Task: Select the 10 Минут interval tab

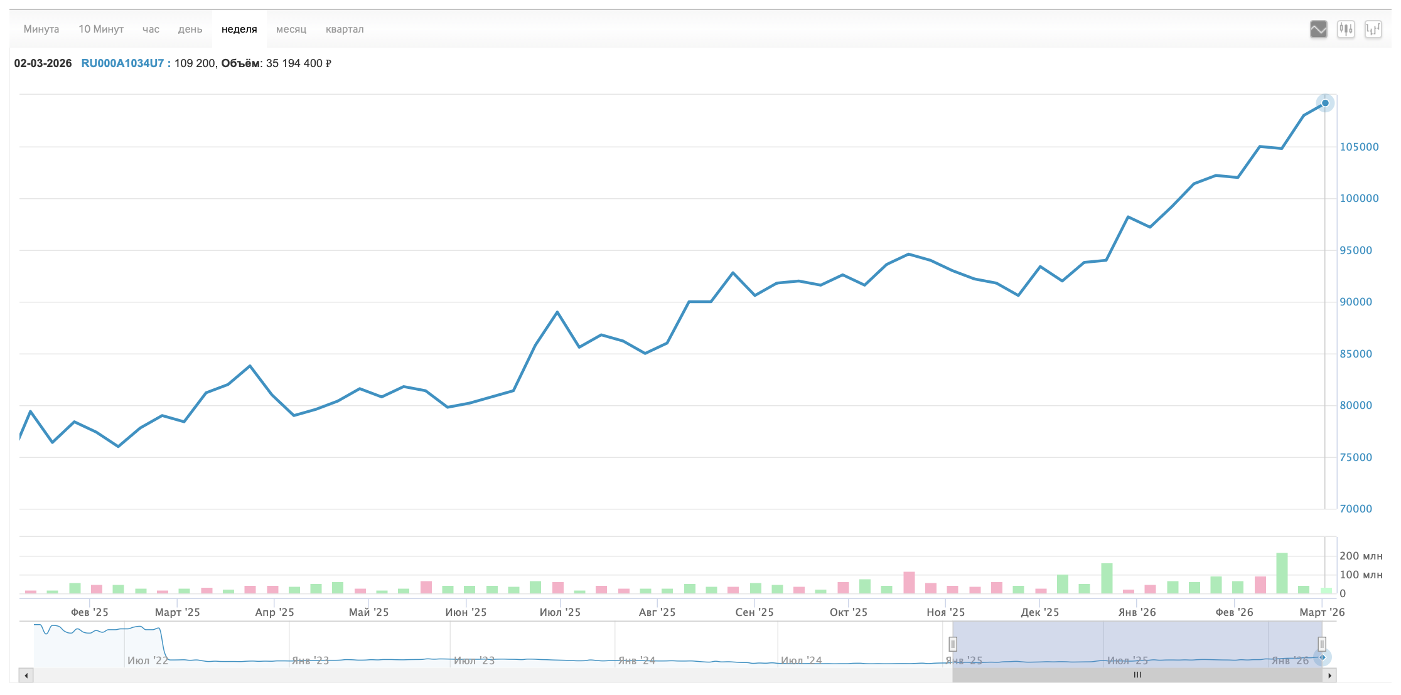Action: click(101, 29)
